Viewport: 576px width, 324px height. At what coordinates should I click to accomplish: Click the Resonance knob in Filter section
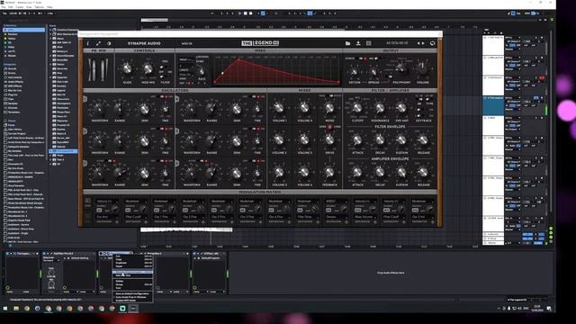pyautogui.click(x=380, y=108)
